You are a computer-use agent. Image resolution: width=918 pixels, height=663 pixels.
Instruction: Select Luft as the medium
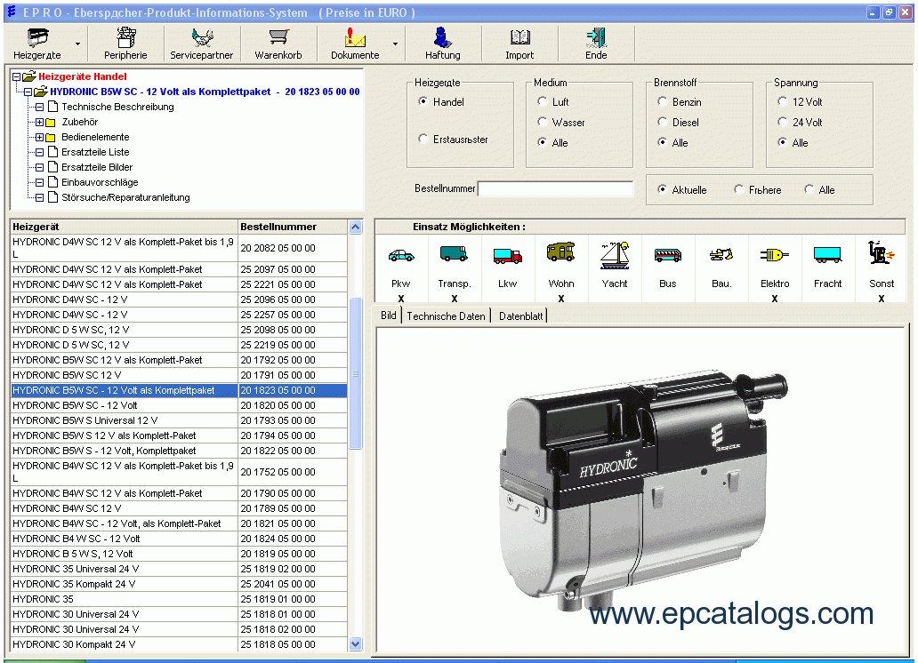542,101
